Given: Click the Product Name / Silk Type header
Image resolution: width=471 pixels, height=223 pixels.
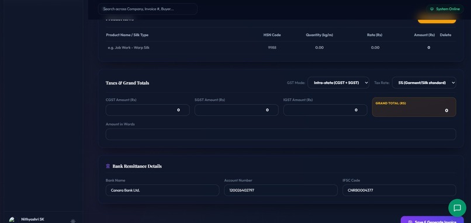Looking at the screenshot, I should [x=127, y=35].
